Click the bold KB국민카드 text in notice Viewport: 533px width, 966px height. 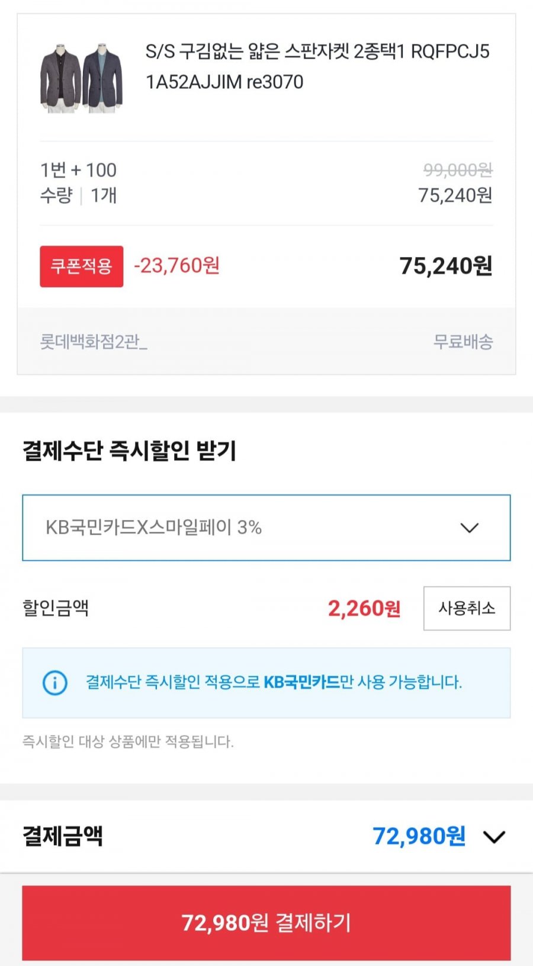click(301, 682)
